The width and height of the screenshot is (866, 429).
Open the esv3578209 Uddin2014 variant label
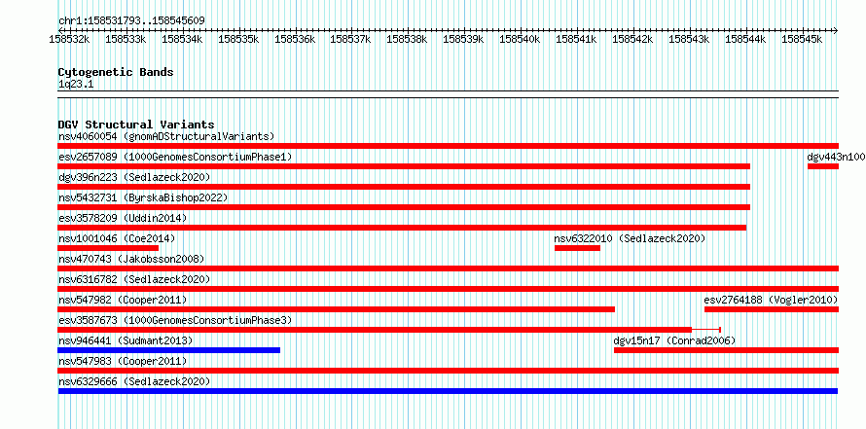[123, 218]
